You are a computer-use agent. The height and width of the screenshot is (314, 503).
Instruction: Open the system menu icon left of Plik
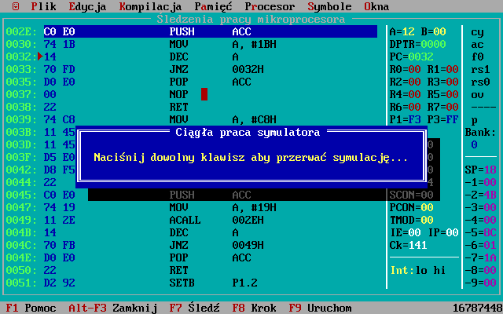tap(16, 6)
